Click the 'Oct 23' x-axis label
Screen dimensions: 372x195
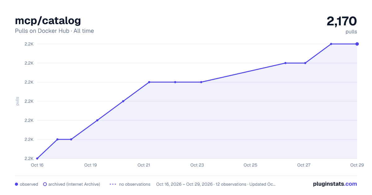point(197,165)
